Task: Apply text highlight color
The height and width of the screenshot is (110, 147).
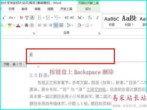Action: (x=10, y=25)
